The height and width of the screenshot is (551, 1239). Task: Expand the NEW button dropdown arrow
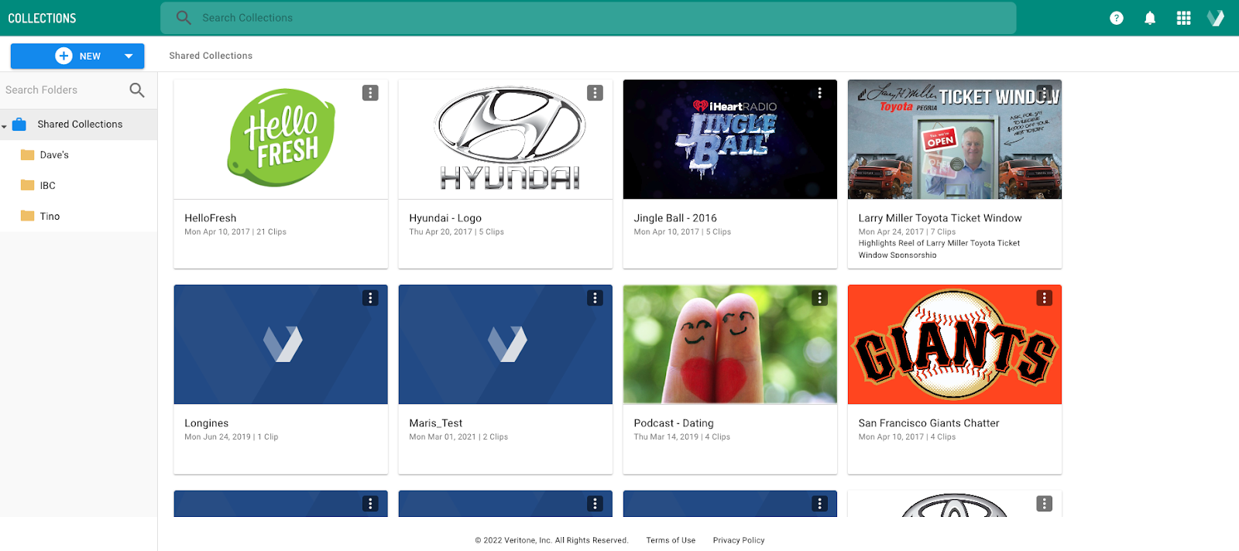point(129,56)
